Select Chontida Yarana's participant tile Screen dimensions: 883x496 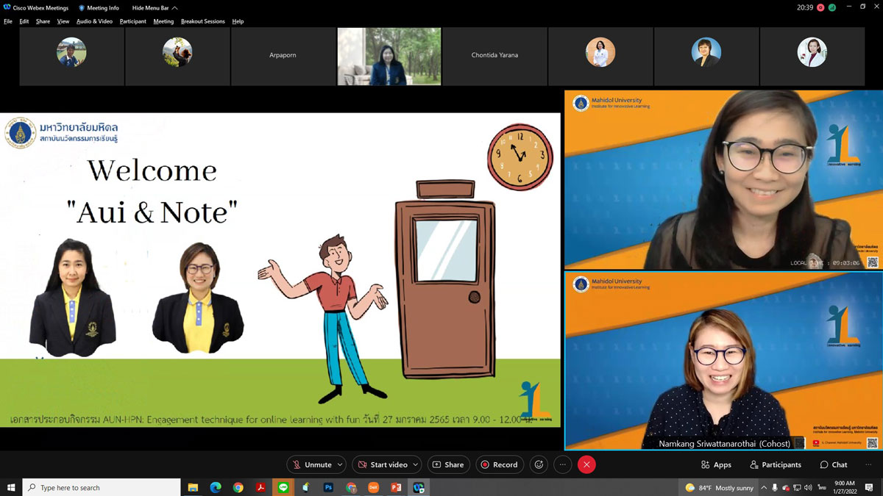(494, 56)
